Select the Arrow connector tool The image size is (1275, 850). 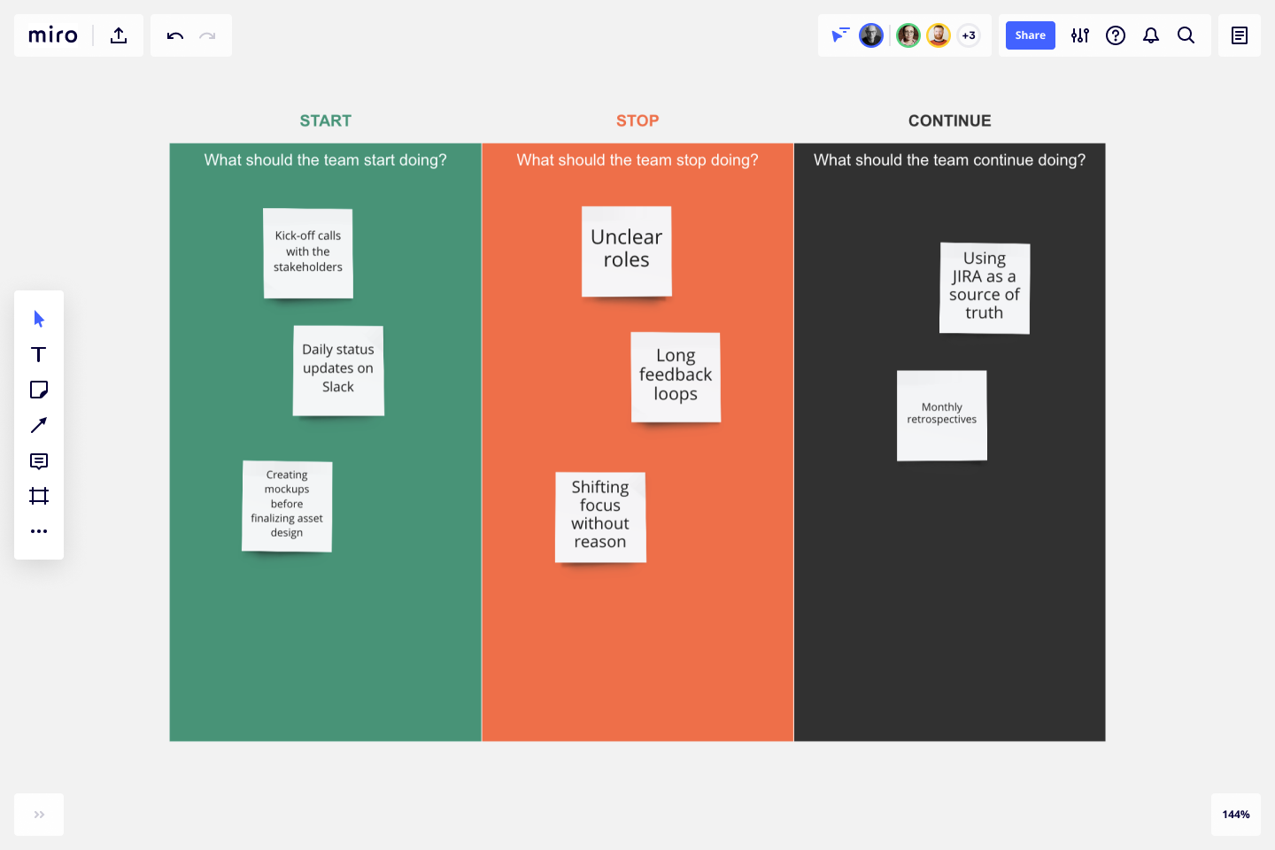click(38, 424)
